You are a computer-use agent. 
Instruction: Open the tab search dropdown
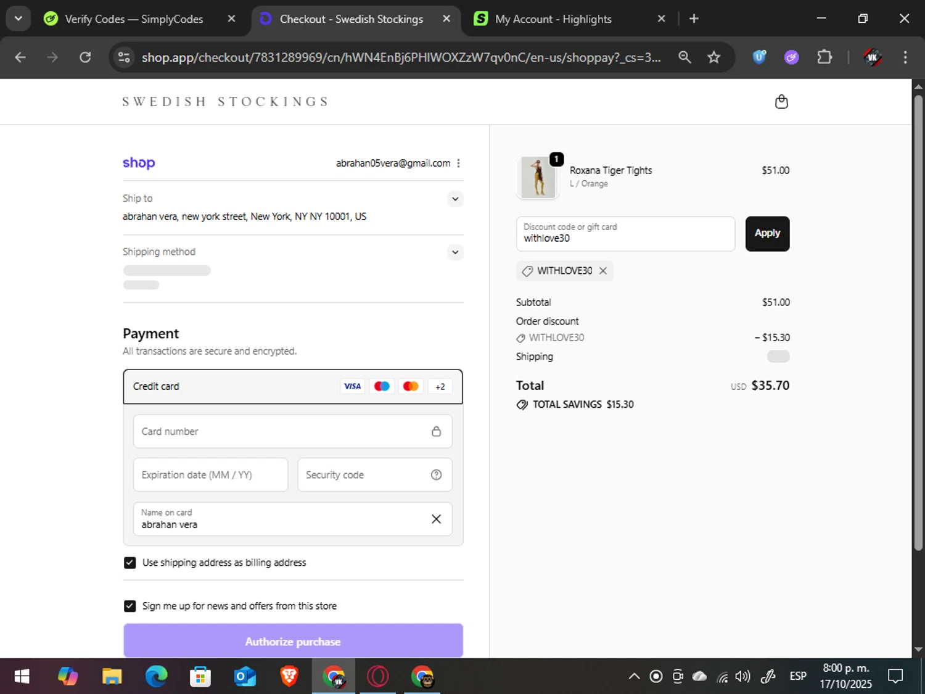pyautogui.click(x=18, y=19)
